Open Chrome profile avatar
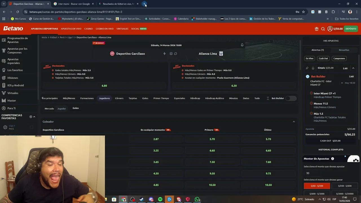Image resolution: width=361 pixels, height=203 pixels. pos(350,12)
